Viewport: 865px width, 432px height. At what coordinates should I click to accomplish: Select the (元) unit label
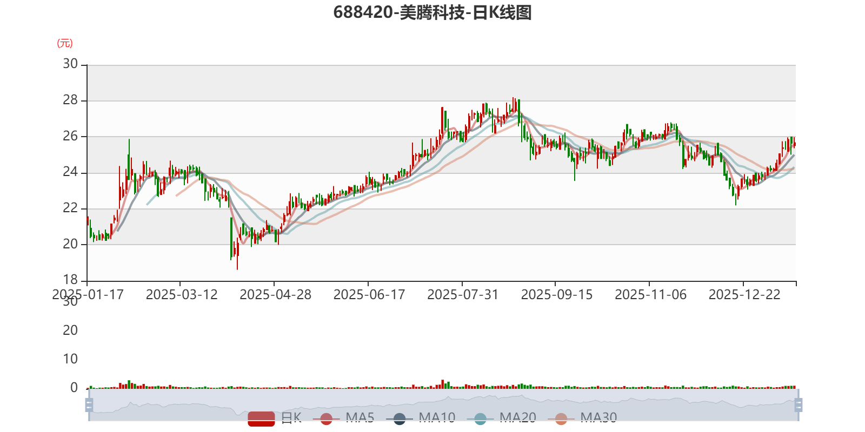tap(65, 43)
